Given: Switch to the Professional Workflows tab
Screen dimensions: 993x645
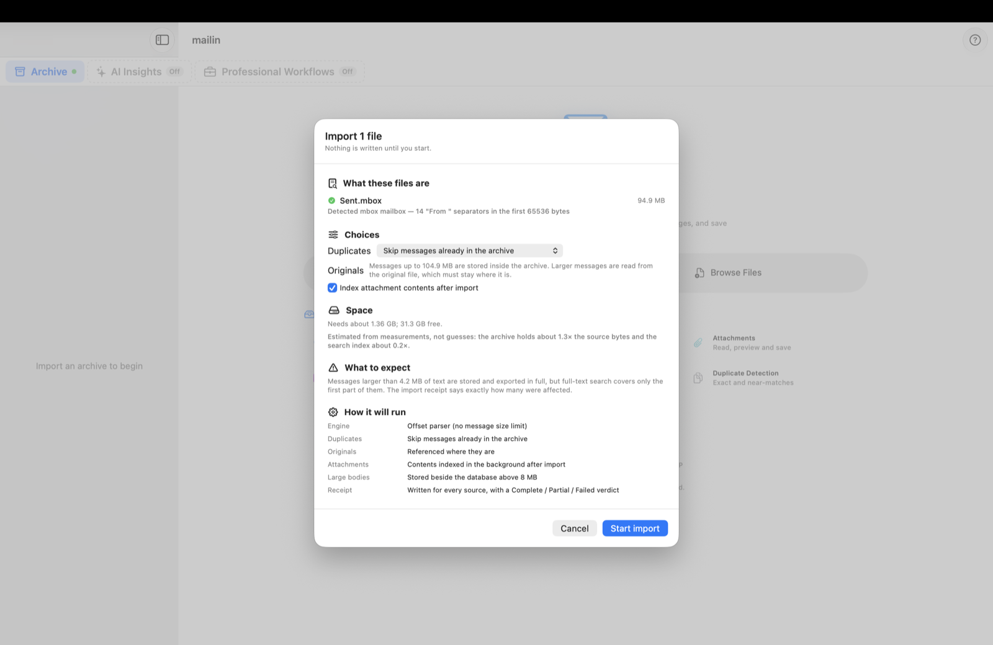Looking at the screenshot, I should point(279,72).
